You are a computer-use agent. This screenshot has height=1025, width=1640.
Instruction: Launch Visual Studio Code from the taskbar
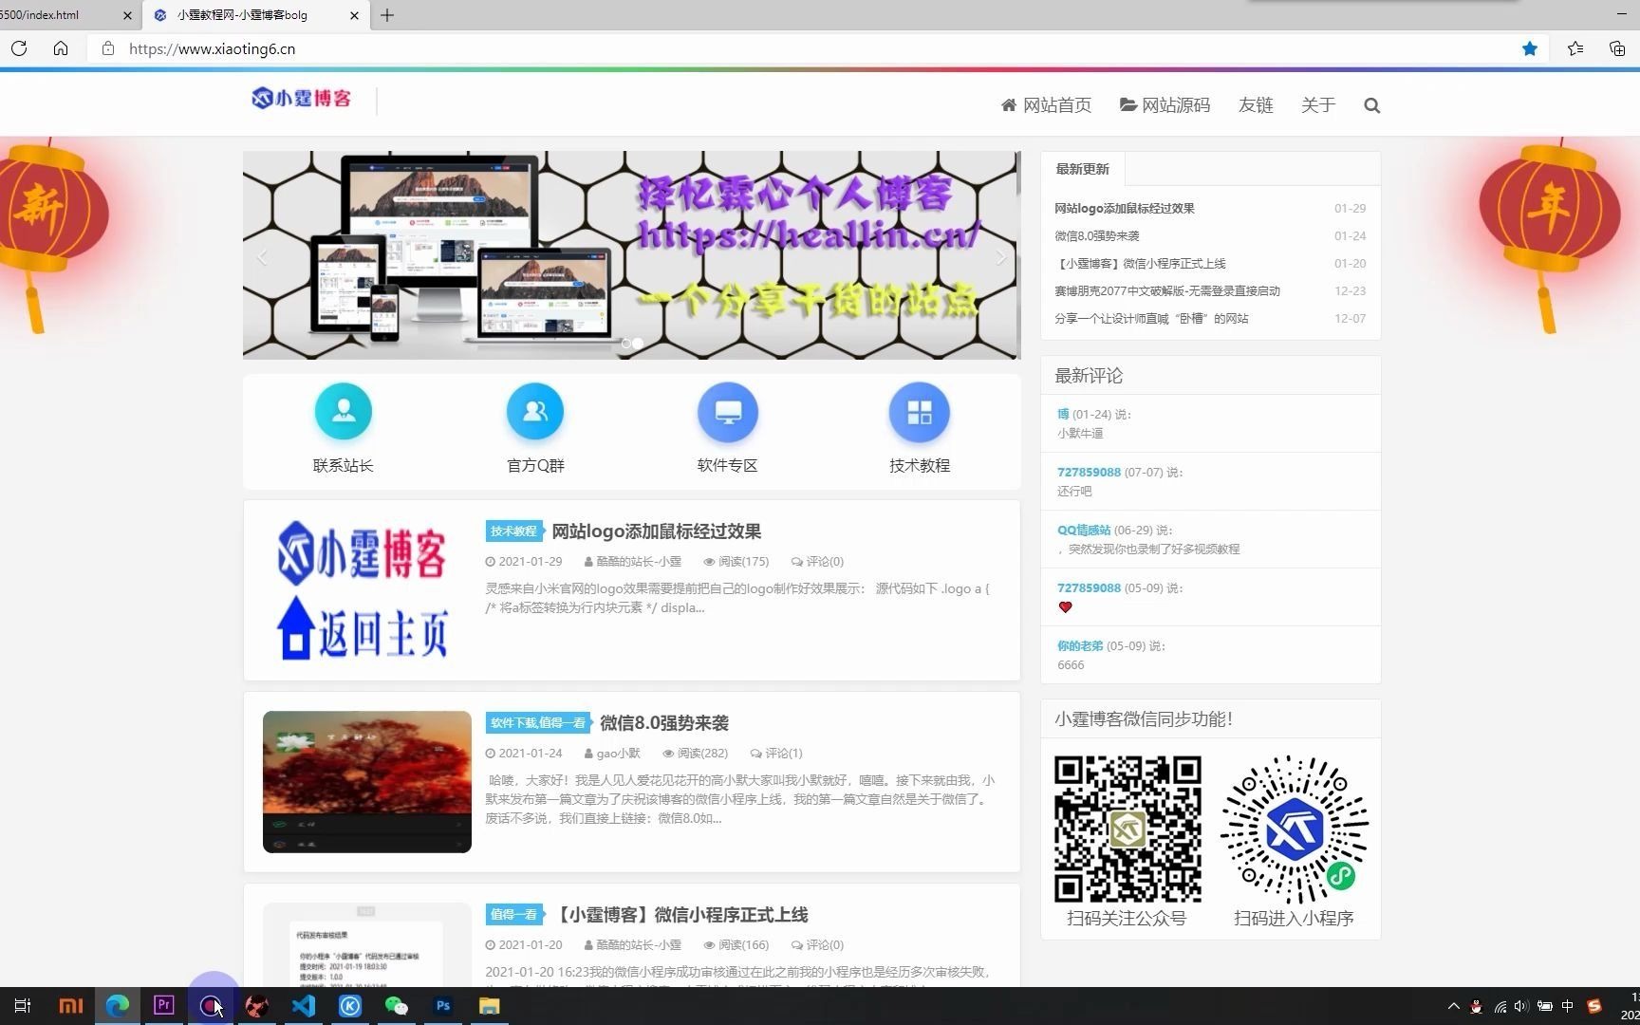point(303,1006)
